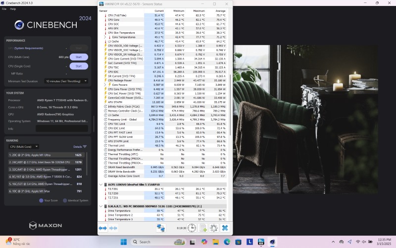Toggle Your Score legend dot
This screenshot has width=396, height=248.
tap(41, 200)
